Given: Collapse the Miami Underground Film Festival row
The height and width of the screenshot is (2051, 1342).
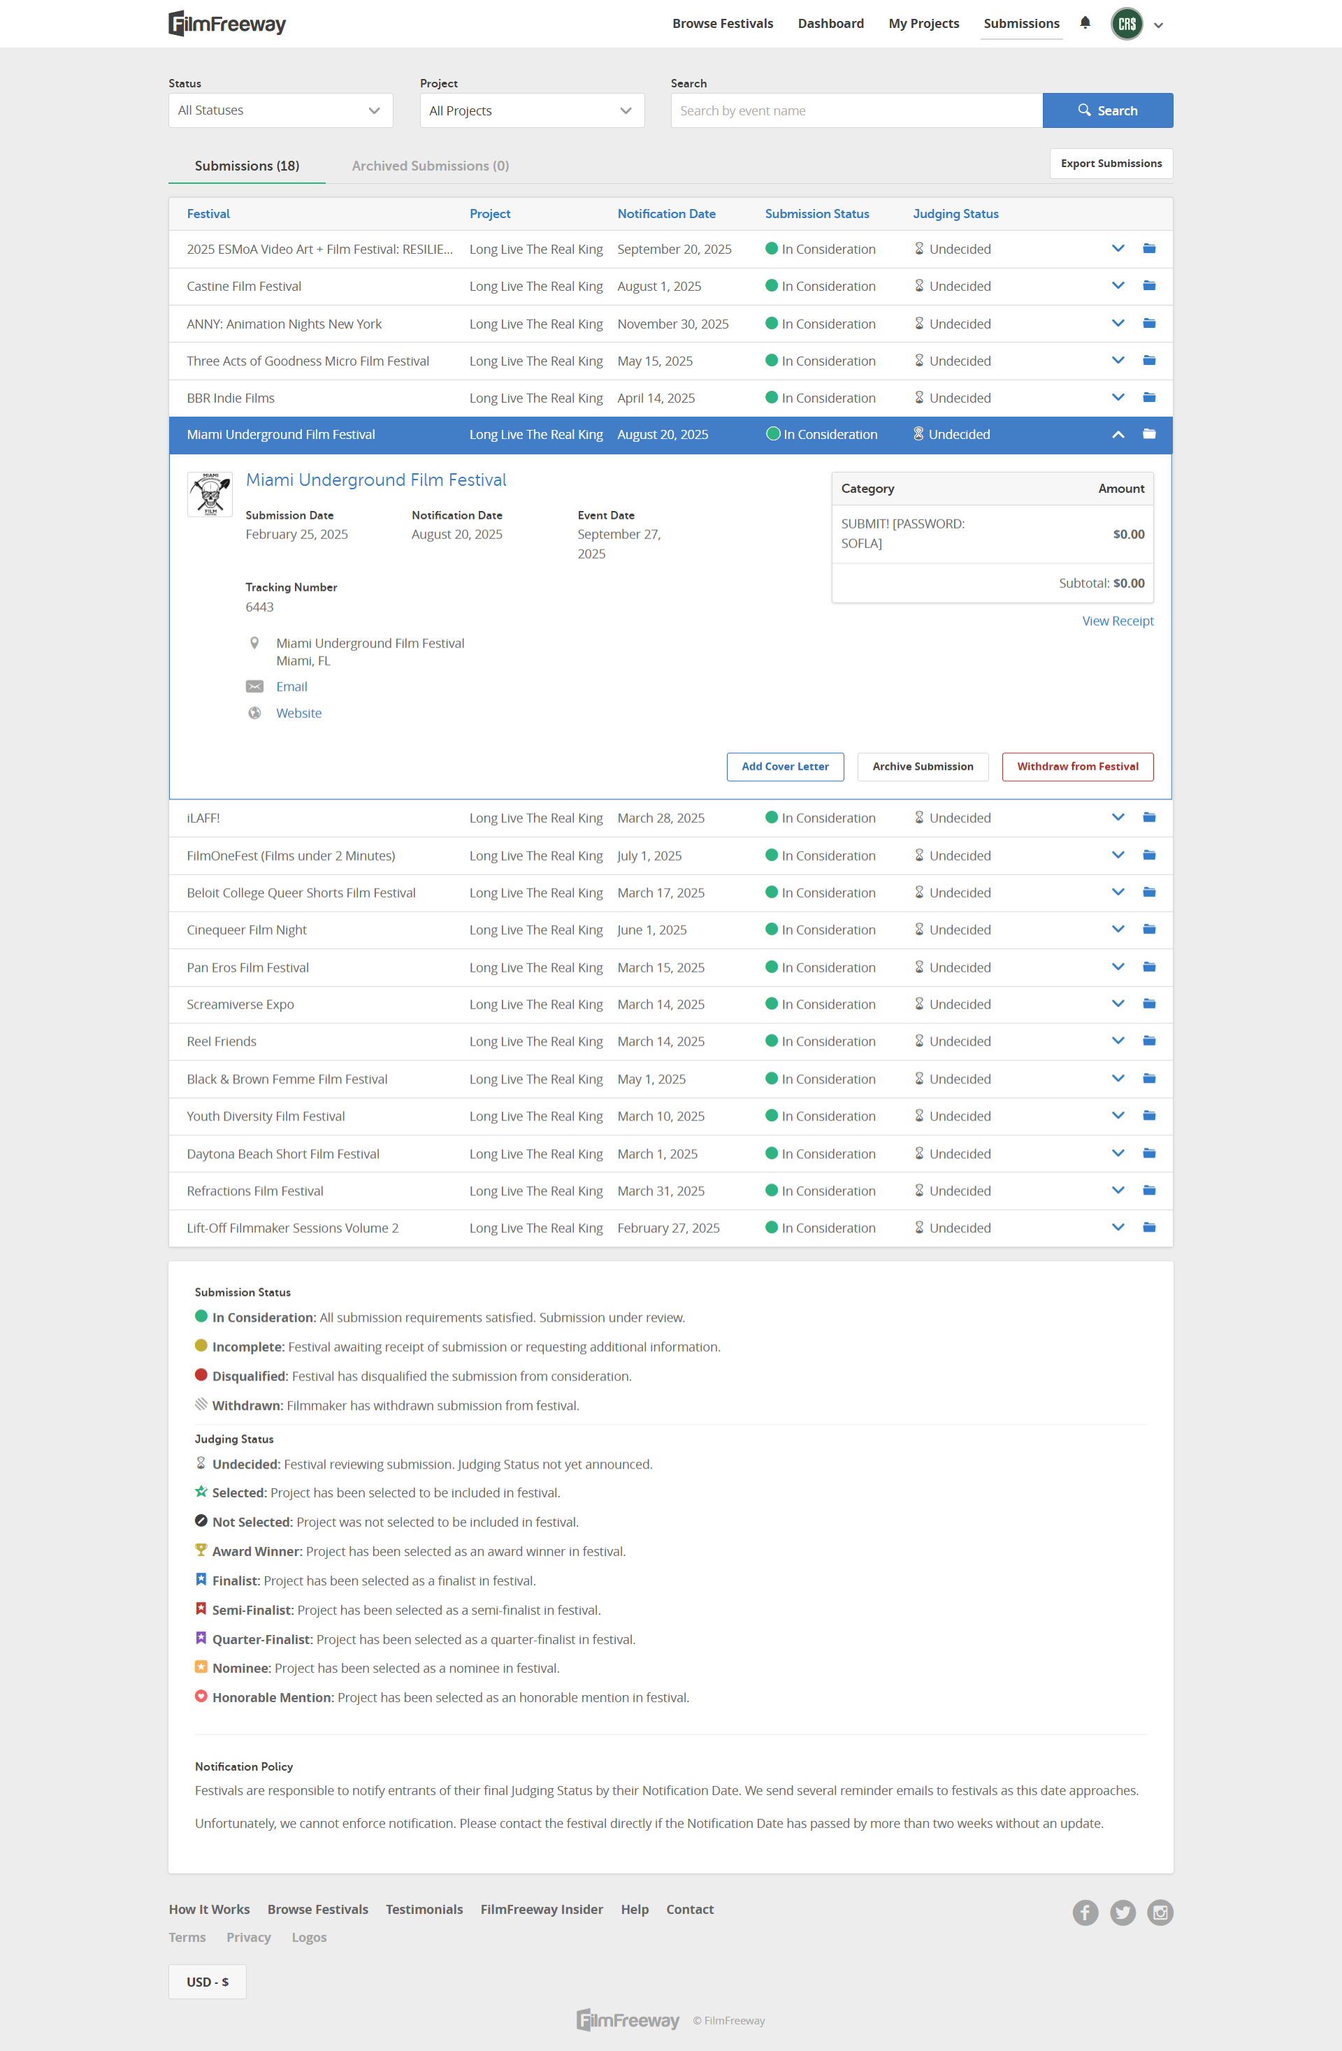Looking at the screenshot, I should point(1118,434).
